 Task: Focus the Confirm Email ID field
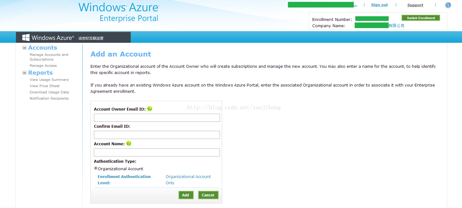click(x=157, y=135)
